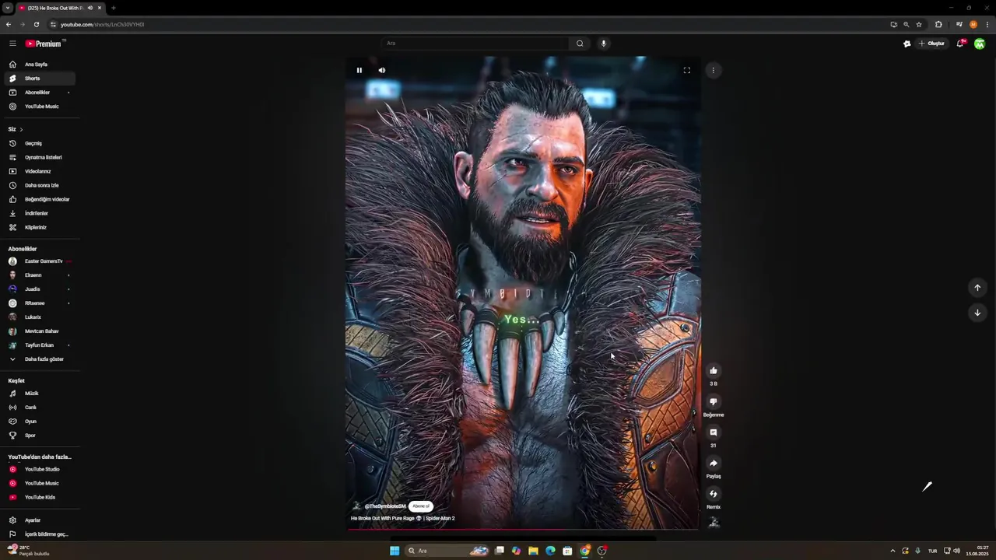Open İndirilenler downloads

pyautogui.click(x=39, y=213)
